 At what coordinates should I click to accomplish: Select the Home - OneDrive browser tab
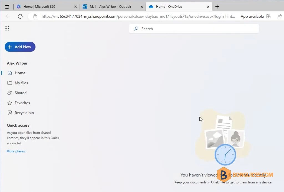click(x=179, y=7)
